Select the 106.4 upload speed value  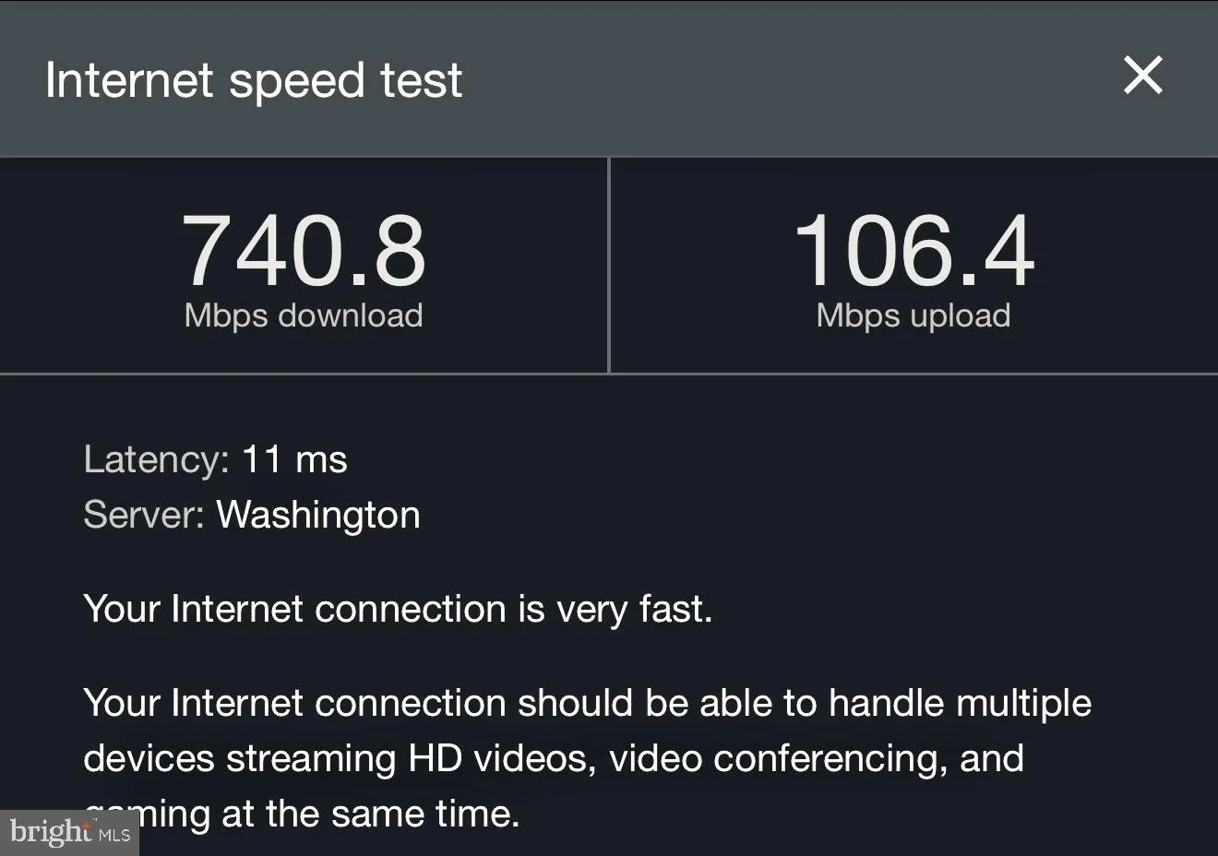coord(913,251)
